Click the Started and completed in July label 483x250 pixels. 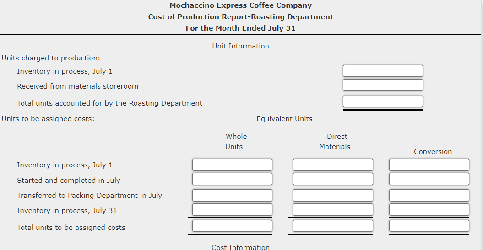coord(69,181)
